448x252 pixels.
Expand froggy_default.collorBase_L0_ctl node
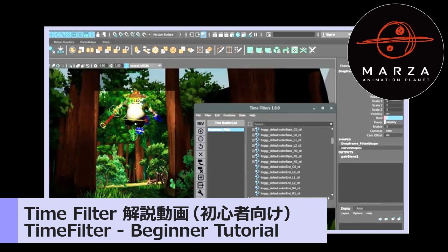253,135
